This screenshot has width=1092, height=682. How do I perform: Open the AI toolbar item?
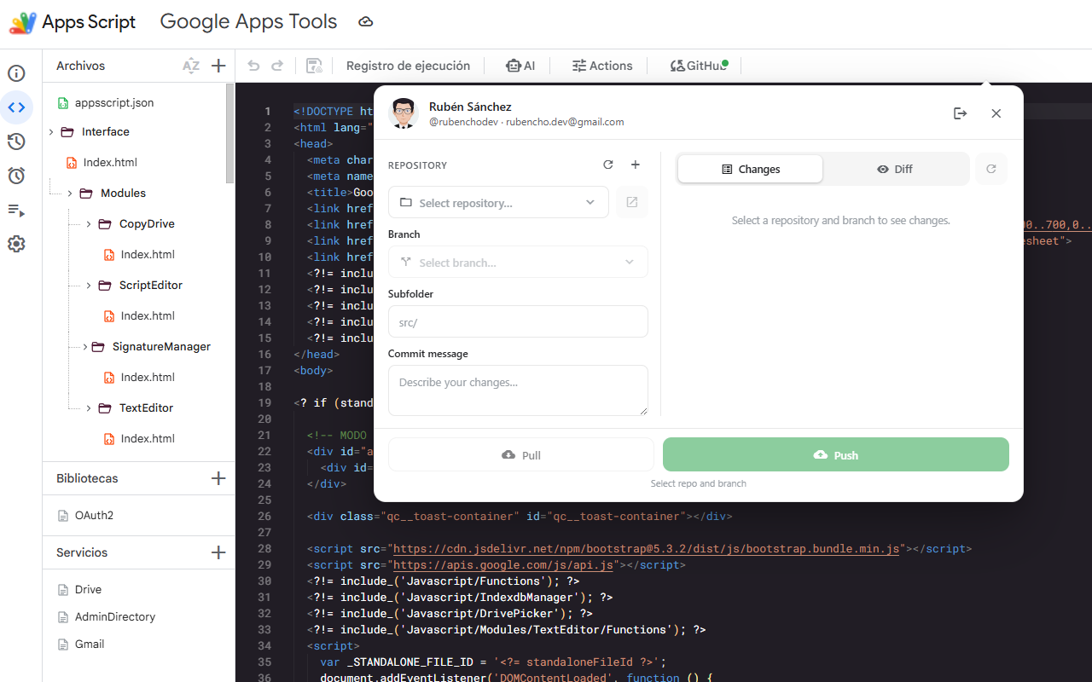(x=520, y=66)
